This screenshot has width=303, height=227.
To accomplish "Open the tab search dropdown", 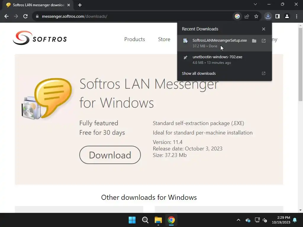I will click(x=255, y=4).
